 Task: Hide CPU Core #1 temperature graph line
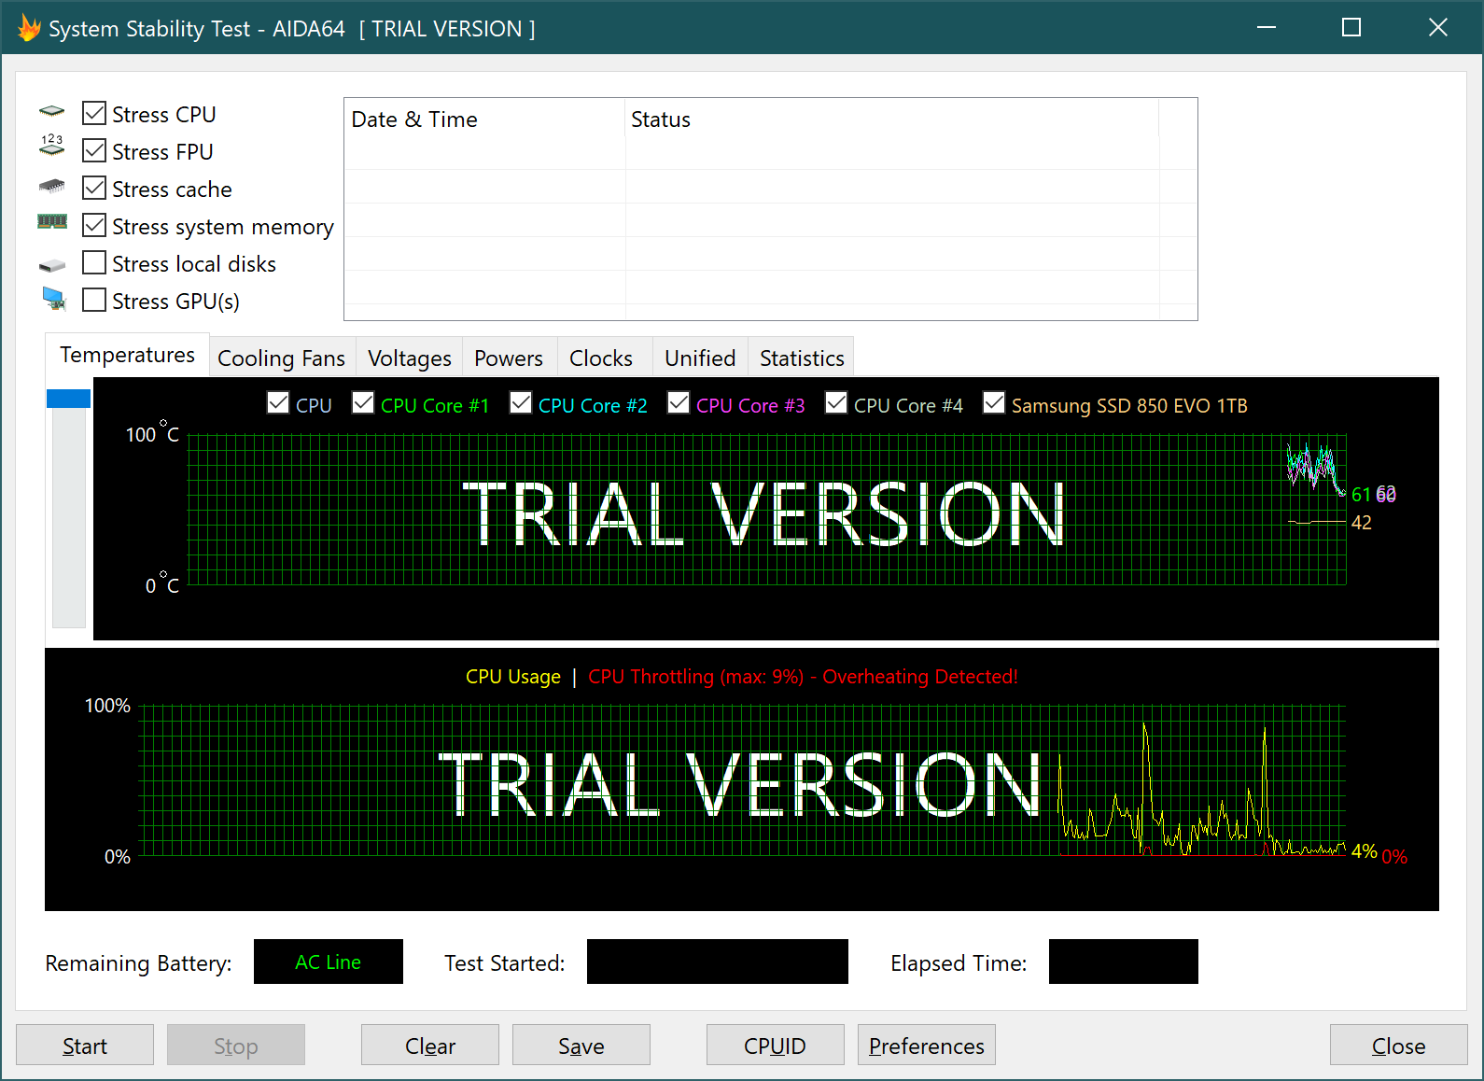(x=363, y=403)
